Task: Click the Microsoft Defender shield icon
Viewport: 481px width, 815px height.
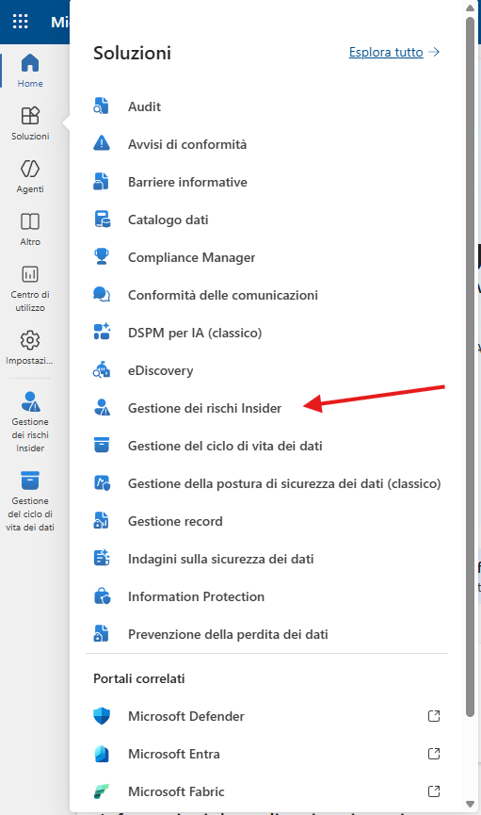Action: click(102, 716)
